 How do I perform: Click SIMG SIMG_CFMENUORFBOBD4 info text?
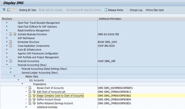pos(114,99)
